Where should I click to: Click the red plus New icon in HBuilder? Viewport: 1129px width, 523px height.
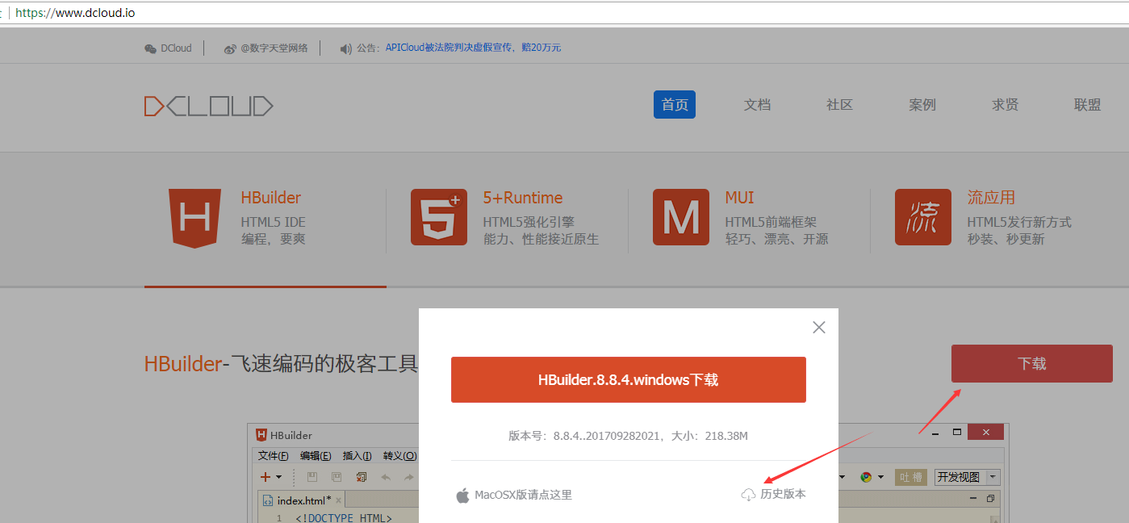pyautogui.click(x=265, y=477)
